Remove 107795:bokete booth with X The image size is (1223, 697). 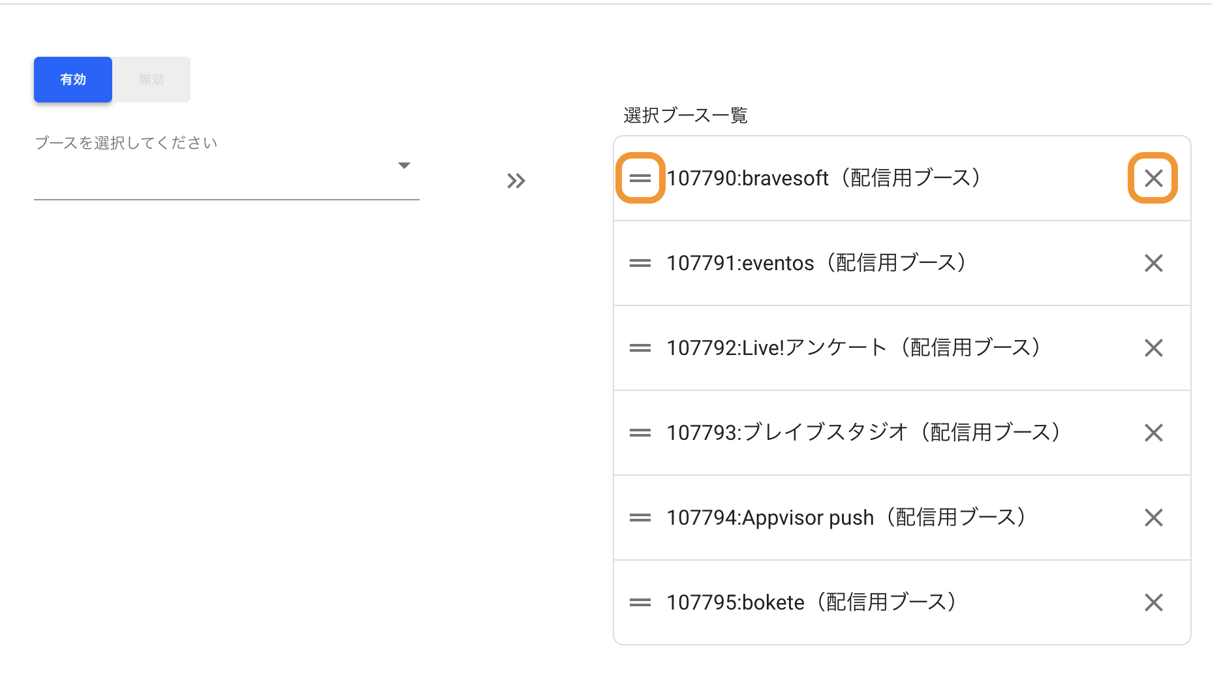coord(1153,602)
